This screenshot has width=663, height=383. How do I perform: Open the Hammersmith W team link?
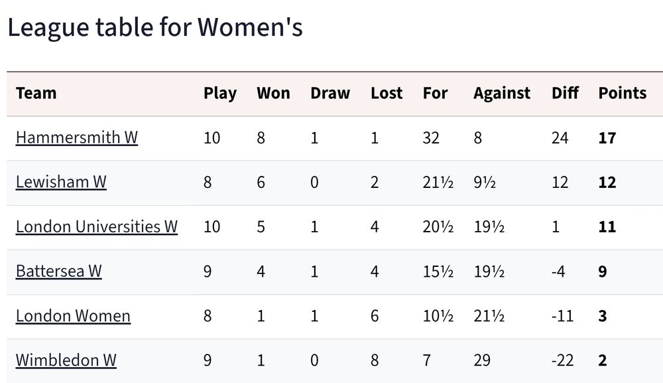(76, 137)
